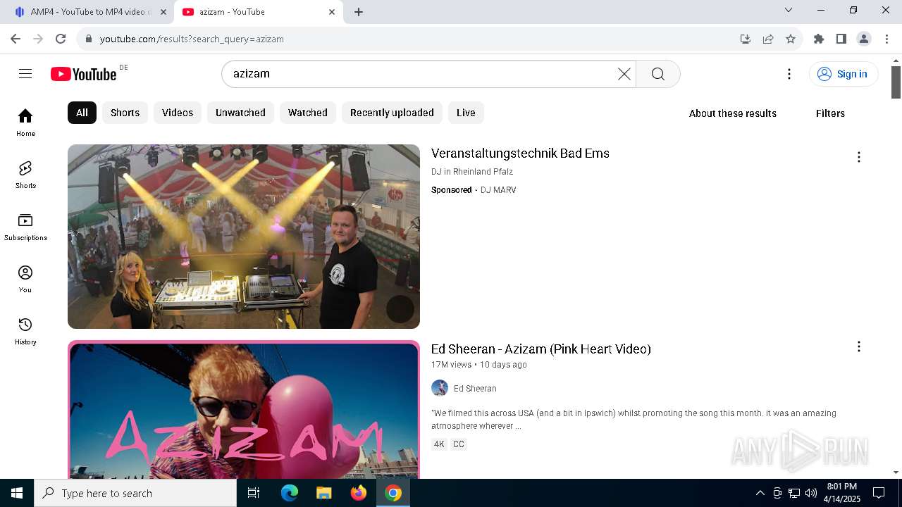
Task: Click the 4K badge on Azizam video
Action: coord(439,444)
